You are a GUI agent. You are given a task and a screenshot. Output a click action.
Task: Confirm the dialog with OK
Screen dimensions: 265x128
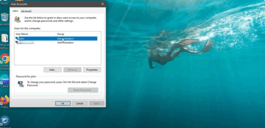click(63, 103)
